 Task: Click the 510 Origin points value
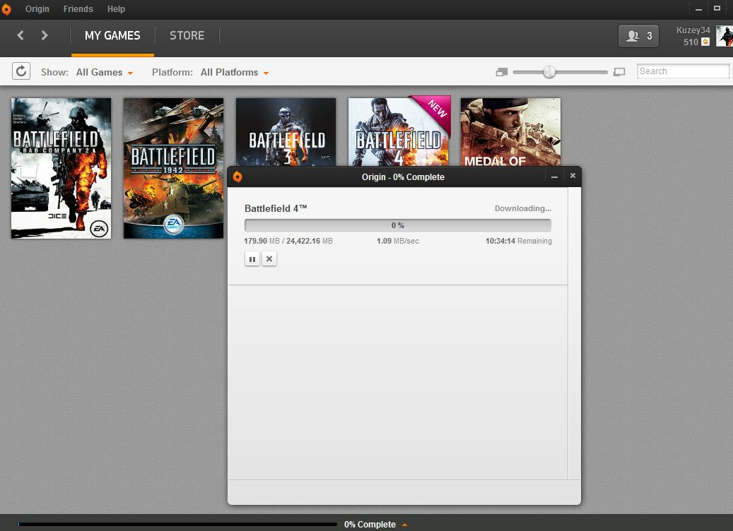tap(691, 42)
